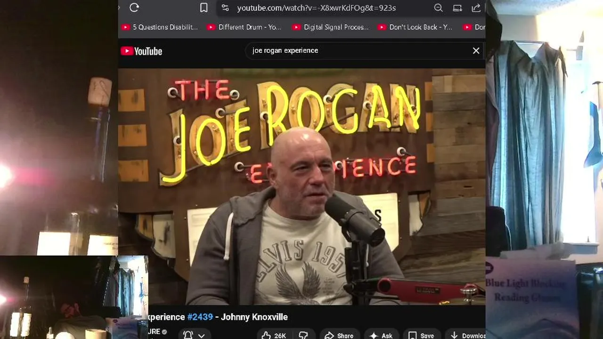Viewport: 603px width, 339px height.
Task: Click the channel verified checkmark badge
Action: pos(164,332)
